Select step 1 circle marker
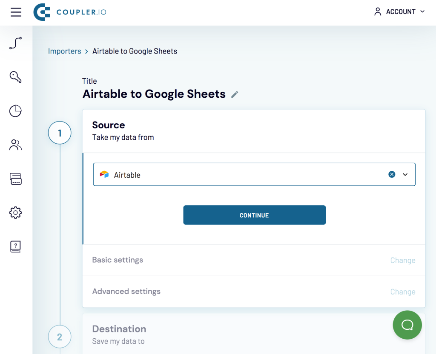The width and height of the screenshot is (436, 354). click(x=60, y=133)
